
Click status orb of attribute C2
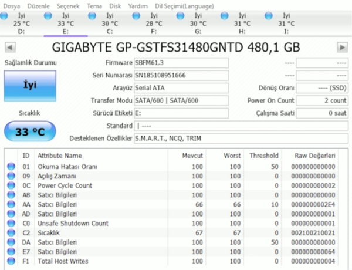click(x=11, y=232)
